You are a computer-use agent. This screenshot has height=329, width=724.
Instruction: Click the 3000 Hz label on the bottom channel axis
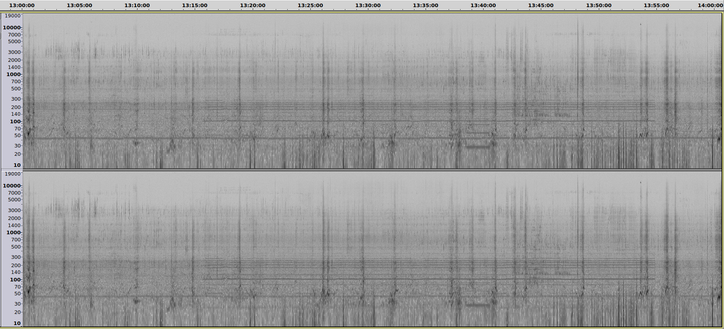(14, 210)
